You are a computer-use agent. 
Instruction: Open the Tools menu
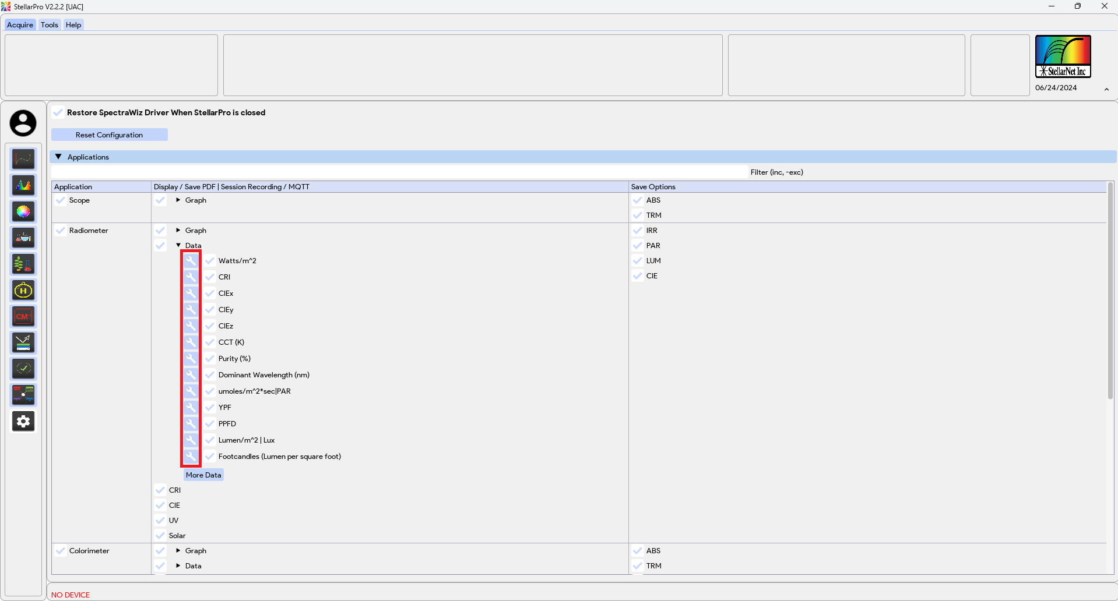click(x=50, y=25)
